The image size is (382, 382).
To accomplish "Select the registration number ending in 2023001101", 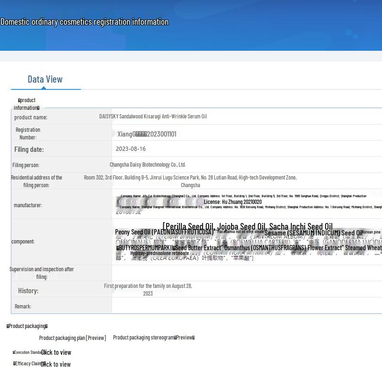I will pyautogui.click(x=147, y=134).
